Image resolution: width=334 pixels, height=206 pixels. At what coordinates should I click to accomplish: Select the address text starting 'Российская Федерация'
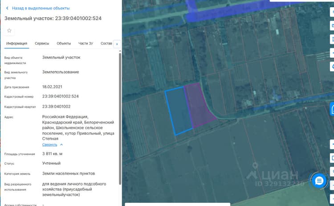pyautogui.click(x=78, y=128)
